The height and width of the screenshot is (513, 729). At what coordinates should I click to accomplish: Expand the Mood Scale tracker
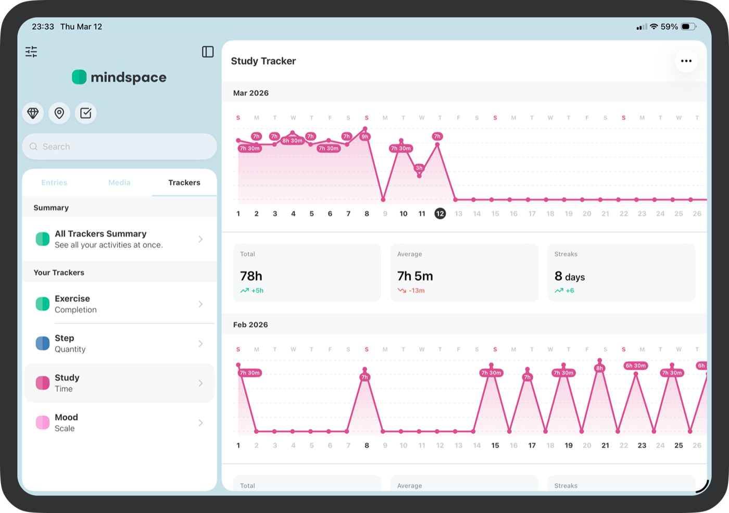[119, 422]
